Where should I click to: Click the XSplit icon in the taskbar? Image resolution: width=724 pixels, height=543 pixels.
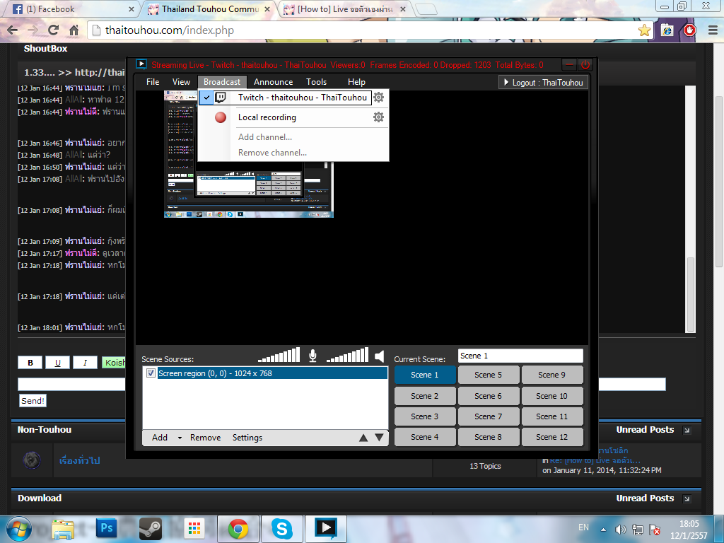coord(325,529)
